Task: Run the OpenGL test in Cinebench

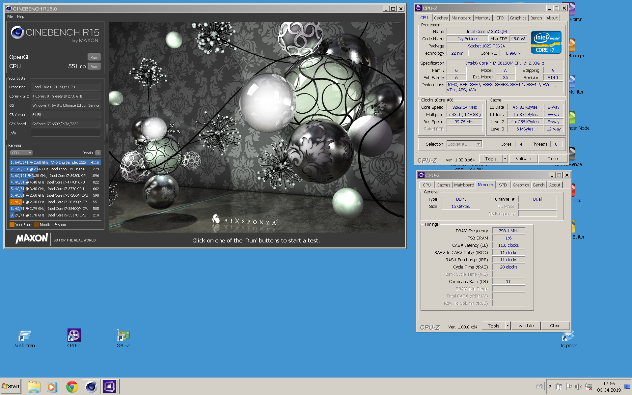Action: pyautogui.click(x=94, y=57)
